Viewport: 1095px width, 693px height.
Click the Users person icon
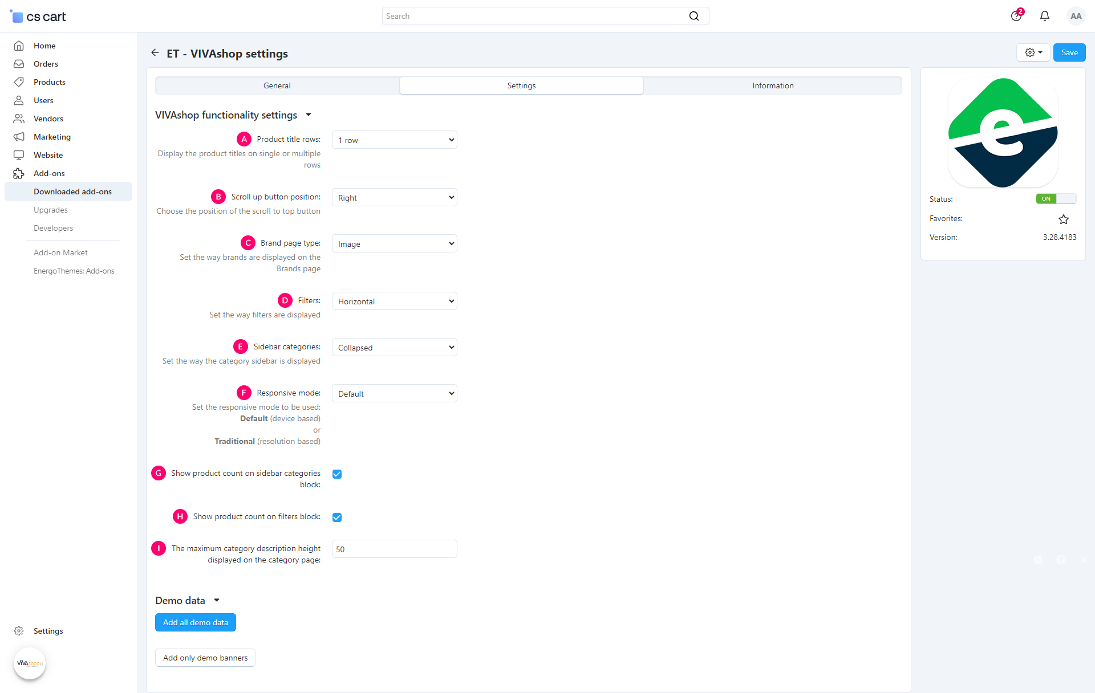point(19,100)
